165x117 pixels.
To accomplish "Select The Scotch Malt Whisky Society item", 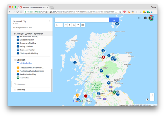I will pyautogui.click(x=30, y=68).
